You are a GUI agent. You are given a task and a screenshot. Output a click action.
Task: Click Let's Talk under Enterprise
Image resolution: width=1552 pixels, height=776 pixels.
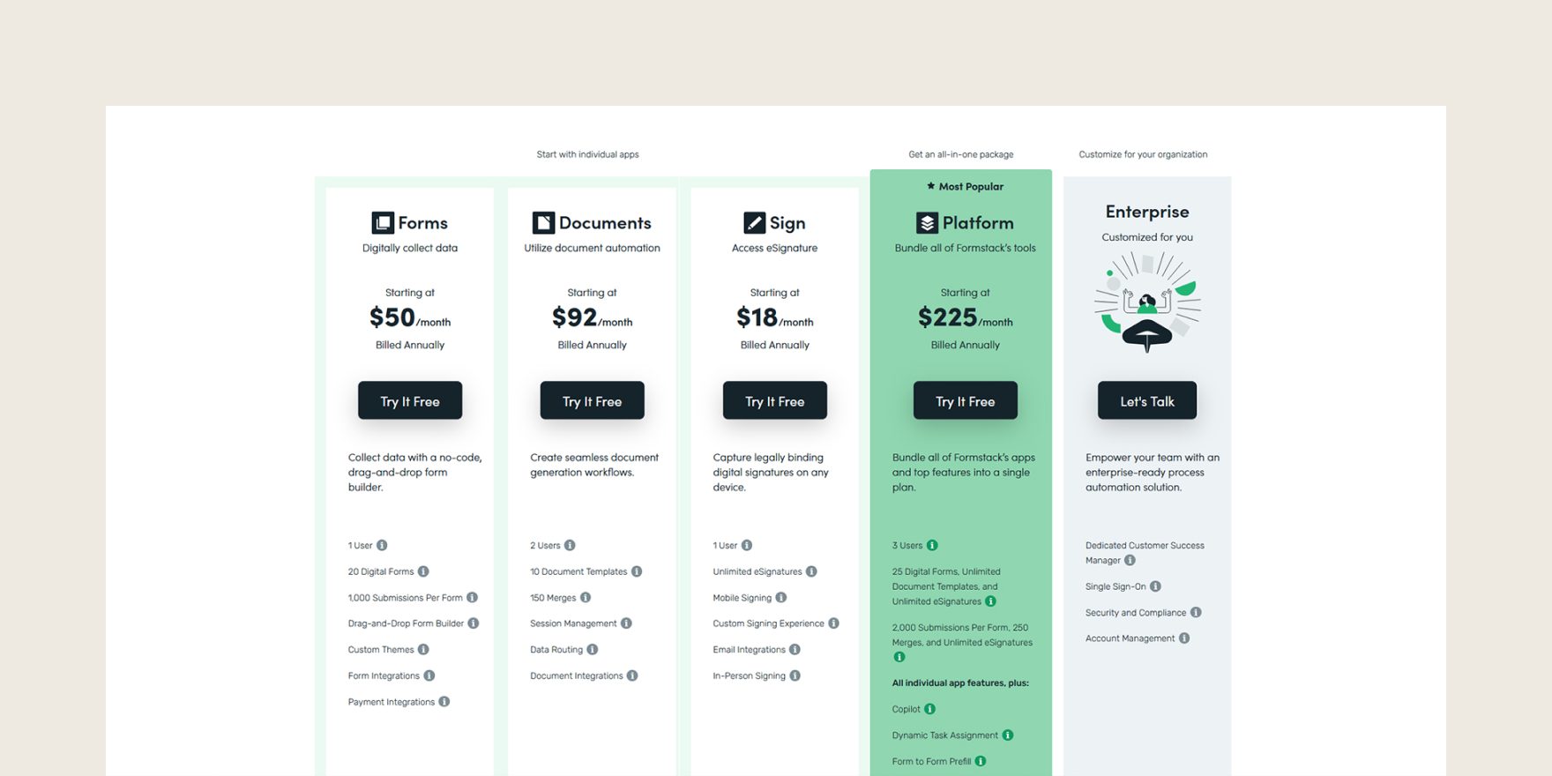(1147, 401)
